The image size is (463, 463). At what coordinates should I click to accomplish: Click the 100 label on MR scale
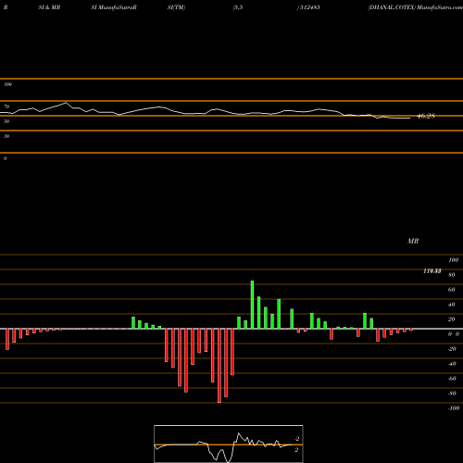click(x=454, y=260)
